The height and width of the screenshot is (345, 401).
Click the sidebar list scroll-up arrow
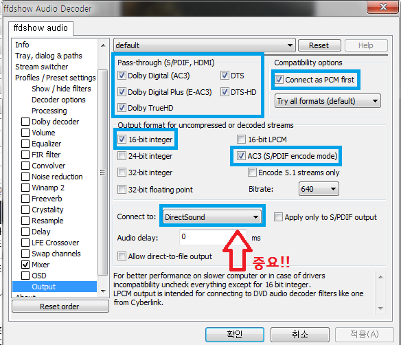point(103,45)
